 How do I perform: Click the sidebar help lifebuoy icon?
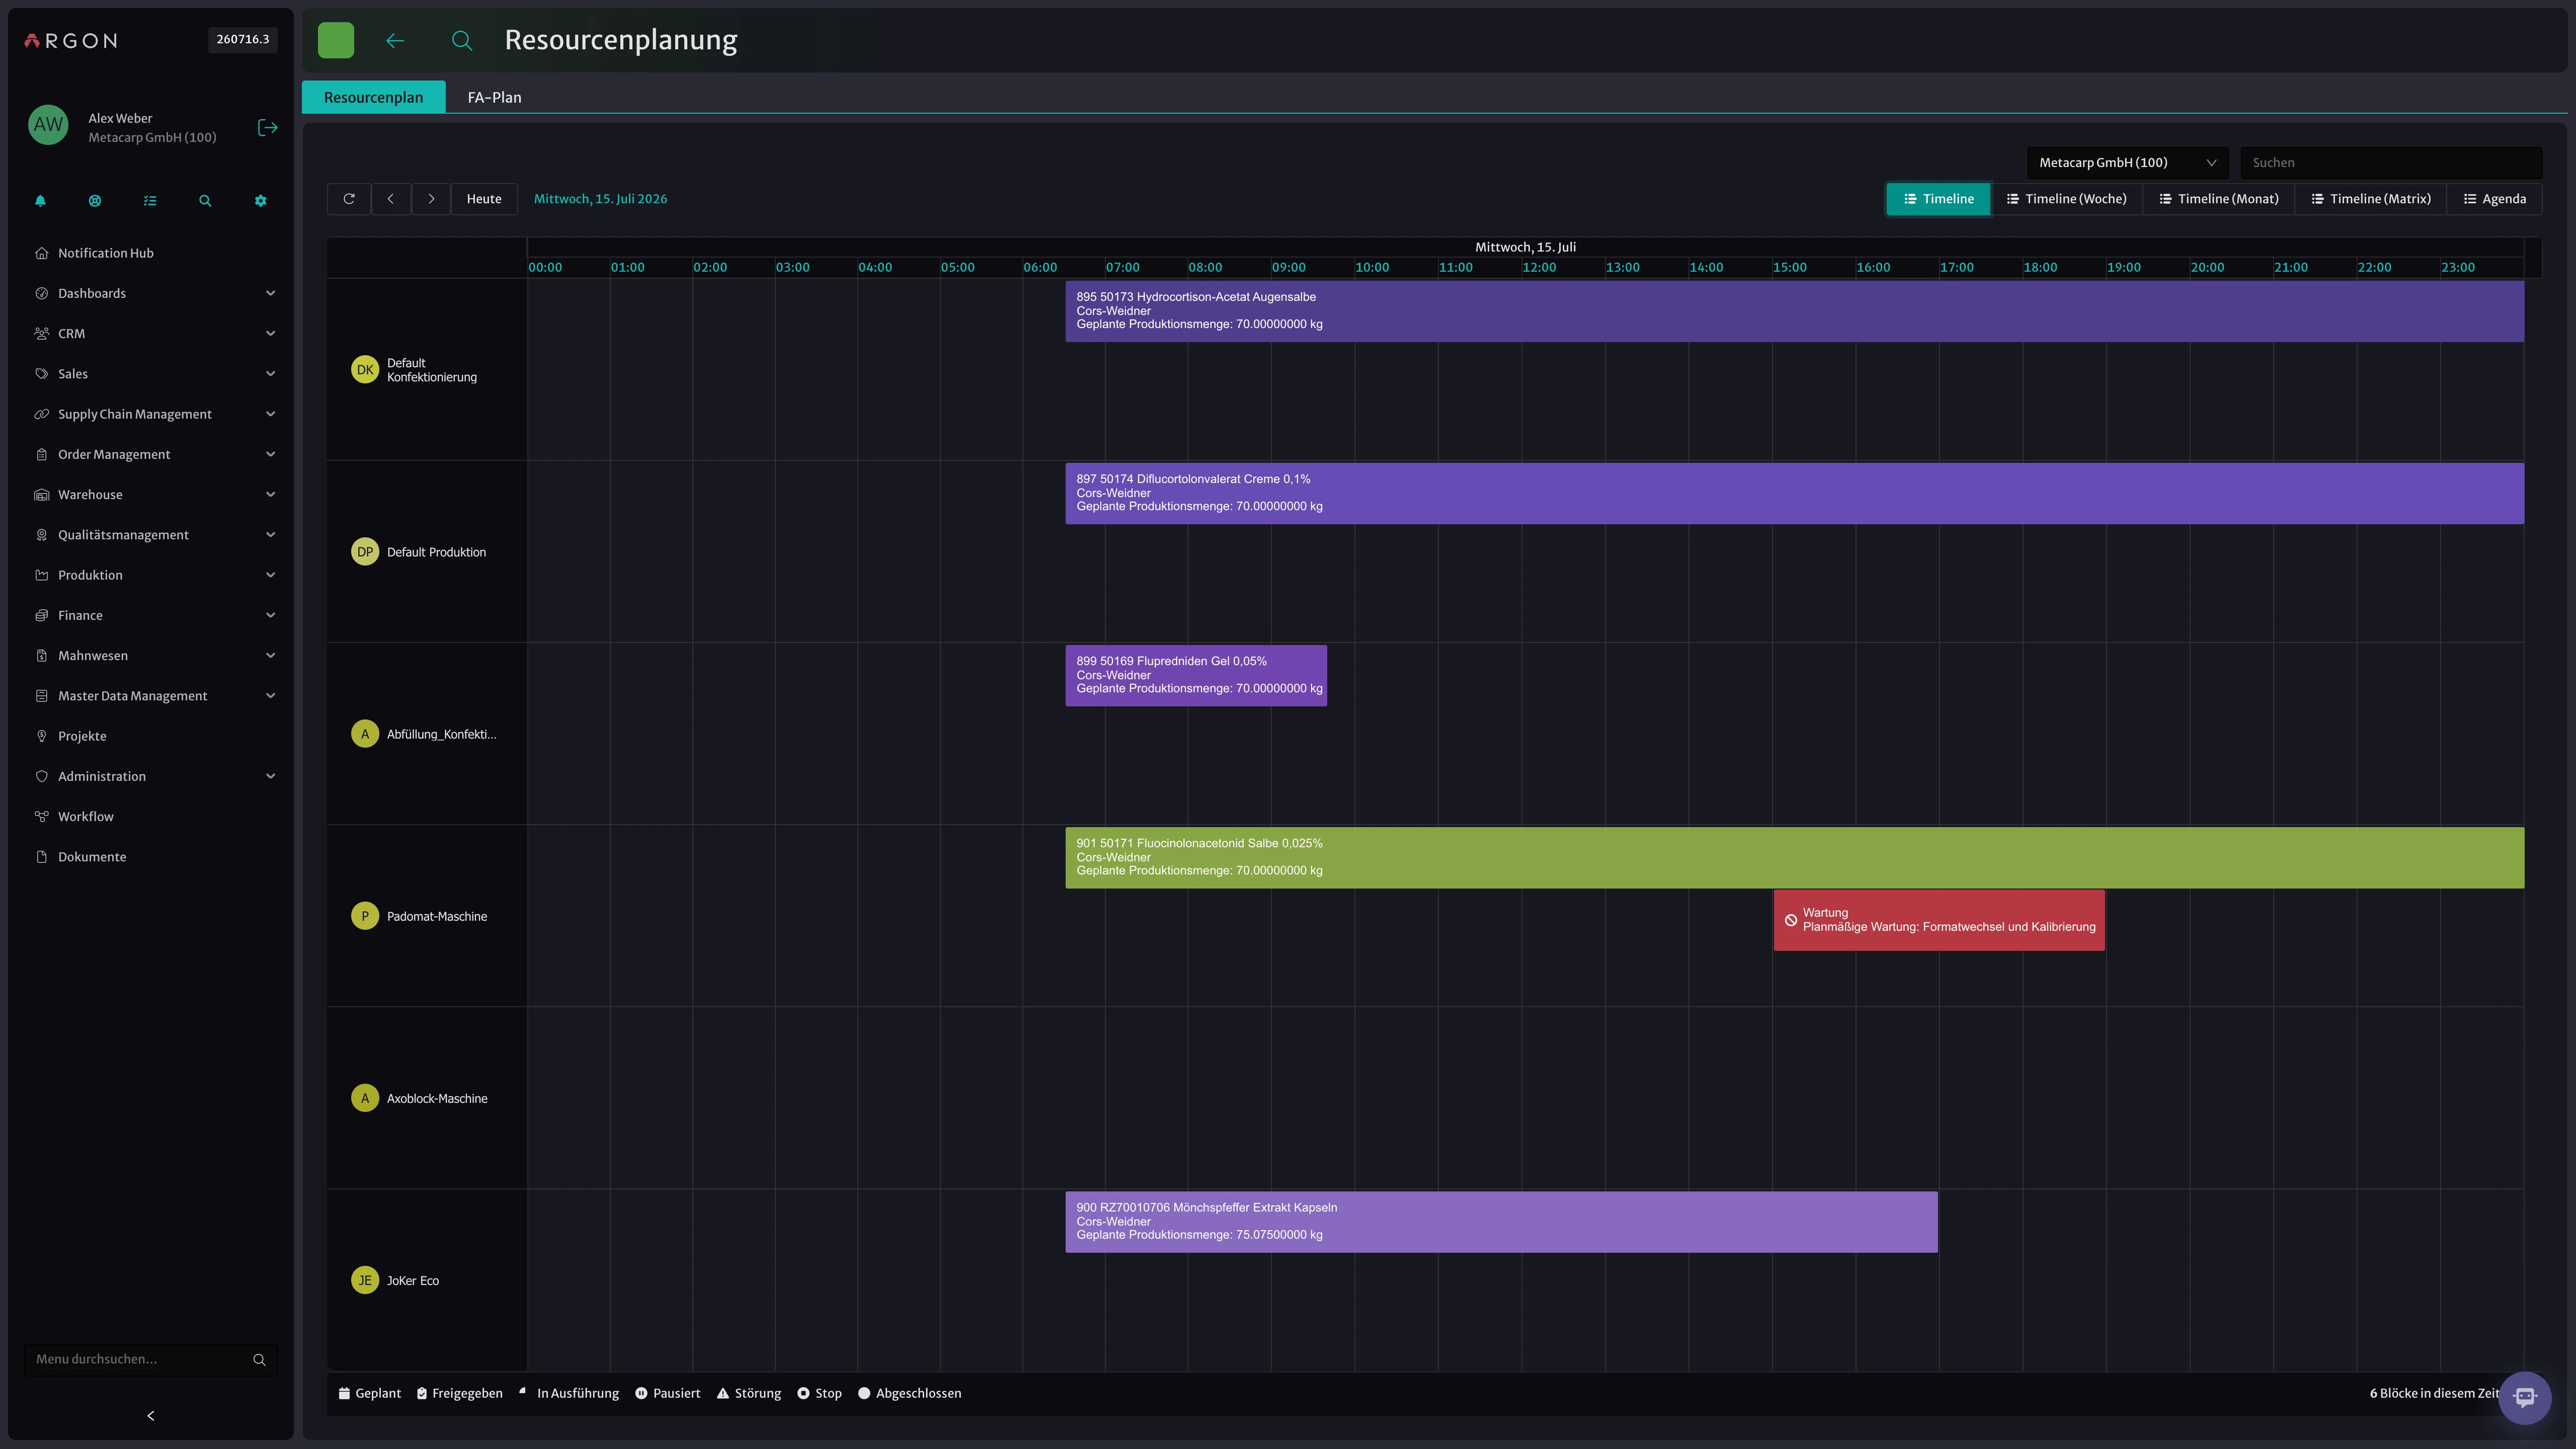(95, 201)
